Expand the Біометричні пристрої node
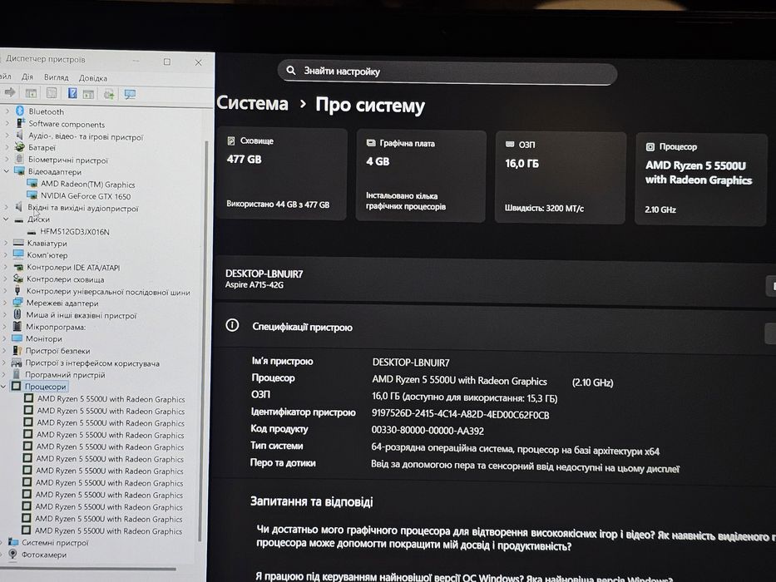Viewport: 776px width, 582px height. (7, 159)
